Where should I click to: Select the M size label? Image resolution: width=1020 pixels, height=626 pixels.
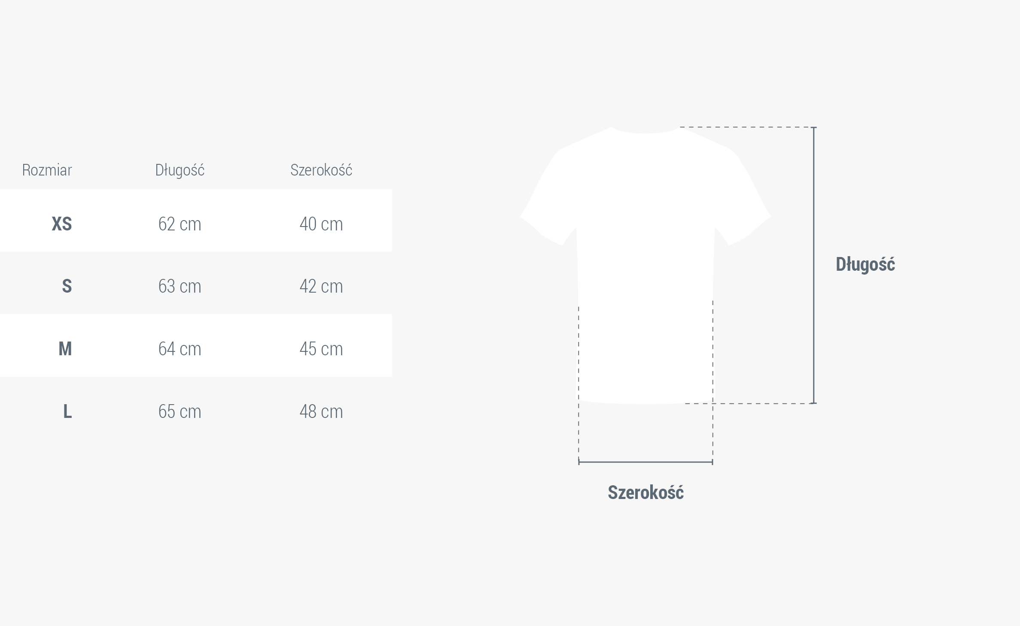pyautogui.click(x=65, y=349)
